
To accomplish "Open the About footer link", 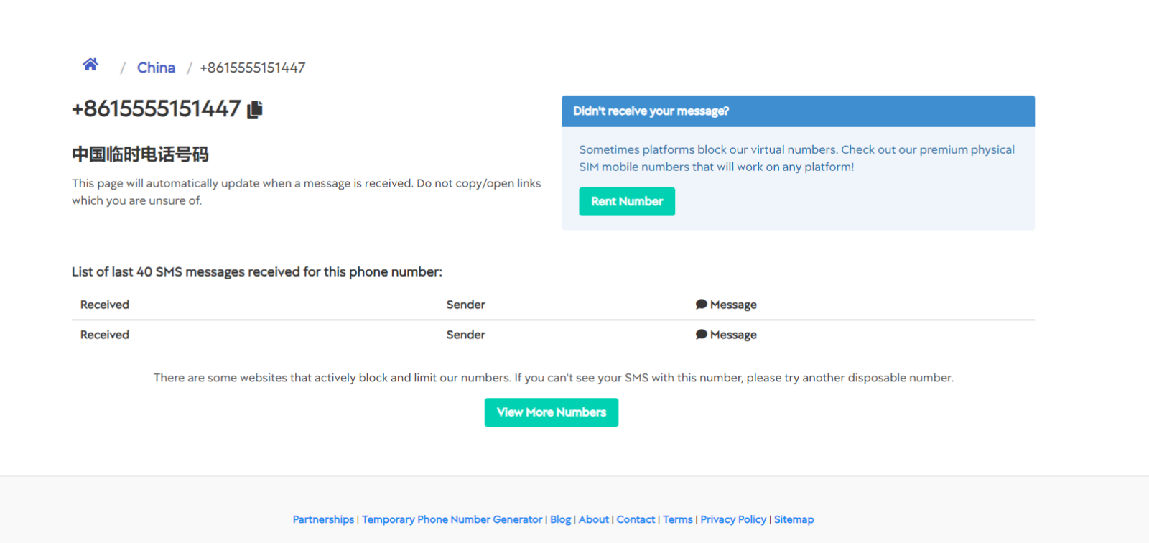I will click(x=593, y=519).
